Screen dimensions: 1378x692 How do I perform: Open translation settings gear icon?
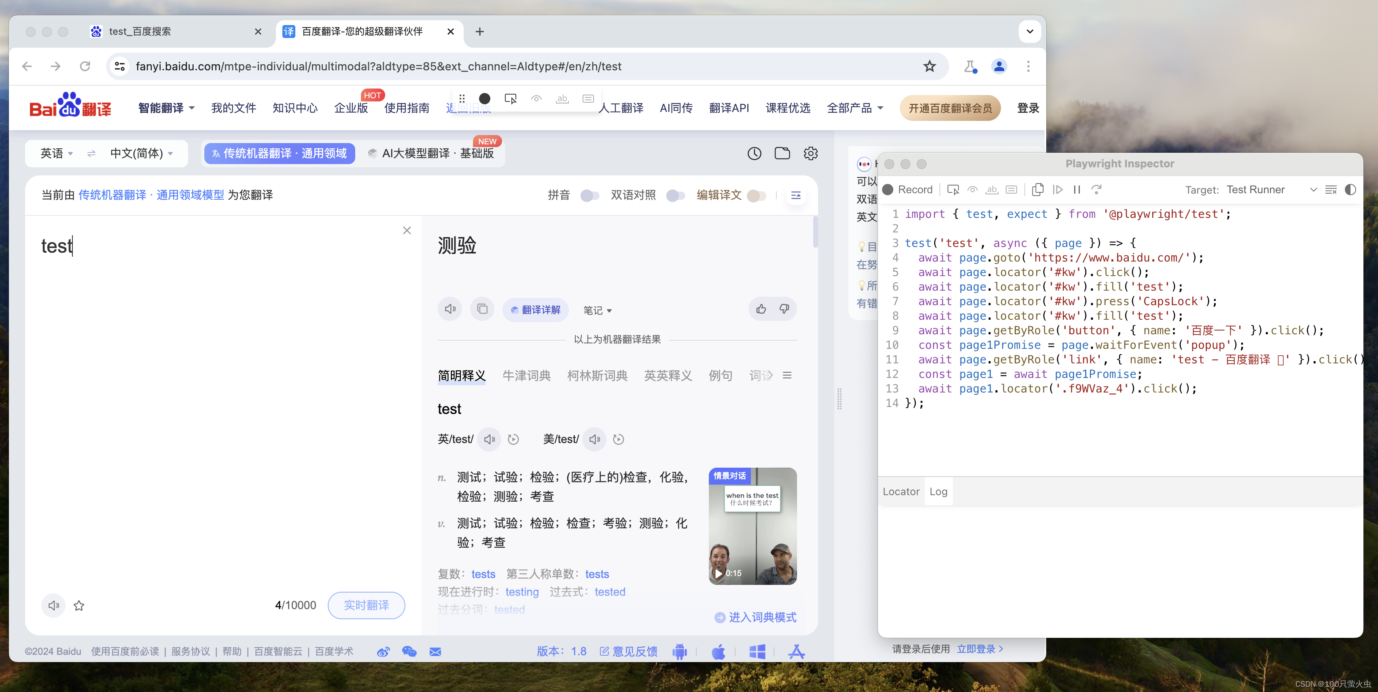[810, 153]
